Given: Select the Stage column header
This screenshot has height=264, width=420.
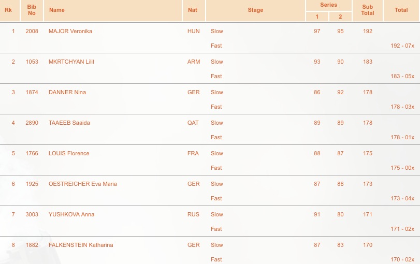Looking at the screenshot, I should pos(255,10).
